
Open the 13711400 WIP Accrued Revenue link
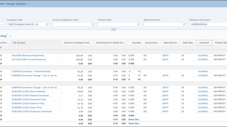(x=29, y=59)
